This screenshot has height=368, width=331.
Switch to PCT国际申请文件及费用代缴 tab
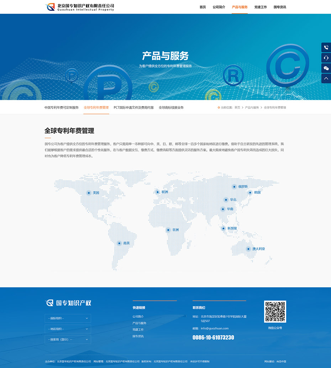[133, 107]
